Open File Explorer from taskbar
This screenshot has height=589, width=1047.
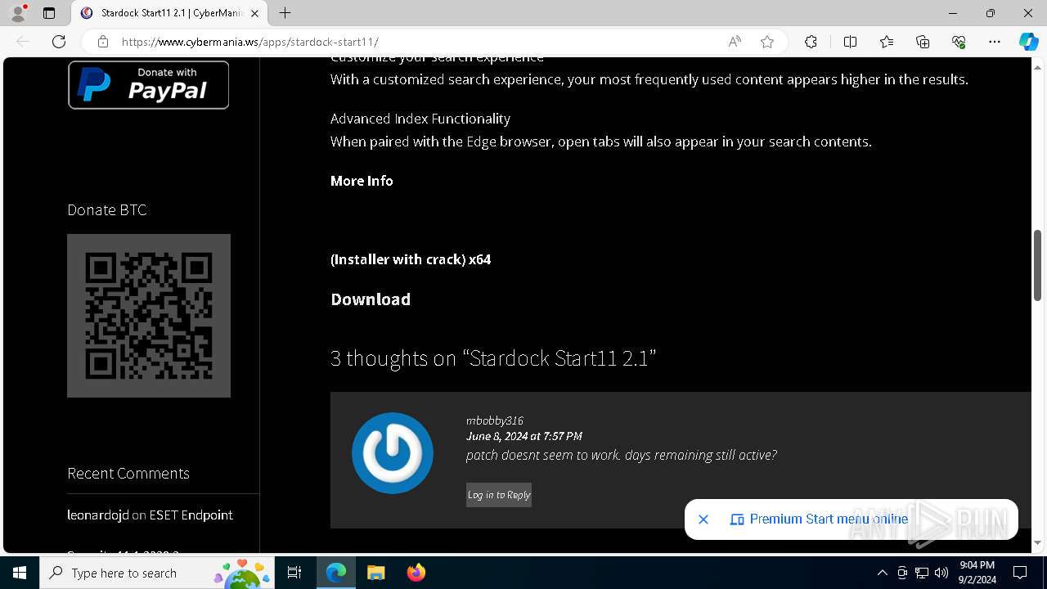pyautogui.click(x=376, y=573)
